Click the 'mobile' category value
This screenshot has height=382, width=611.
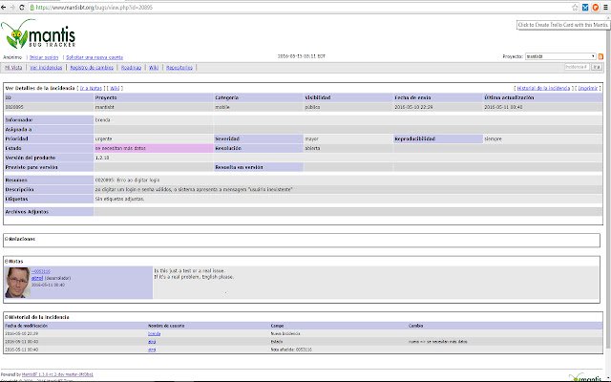(222, 107)
